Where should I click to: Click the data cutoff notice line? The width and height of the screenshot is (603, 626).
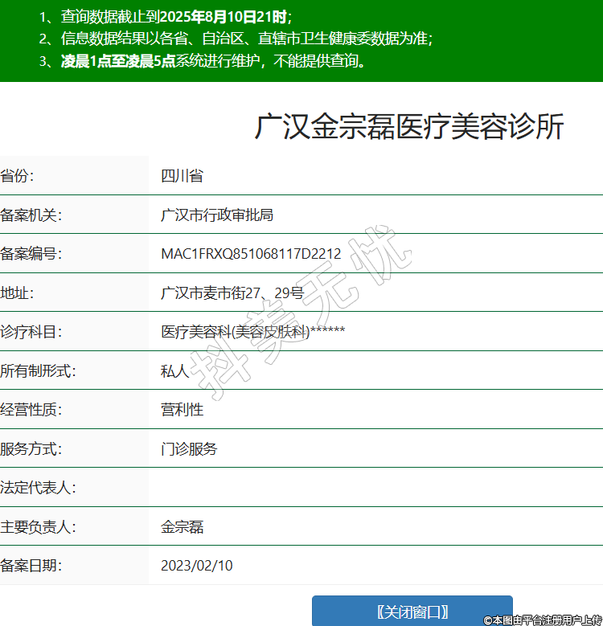(166, 15)
